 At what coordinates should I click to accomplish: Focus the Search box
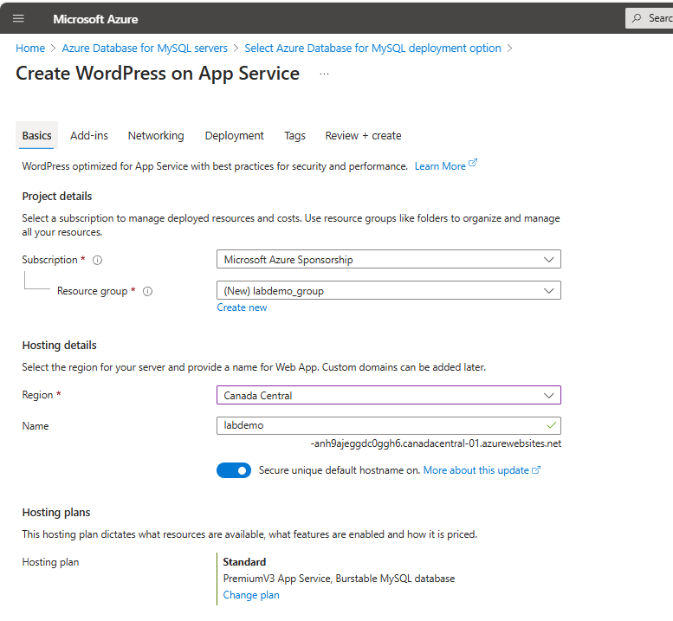pos(649,18)
